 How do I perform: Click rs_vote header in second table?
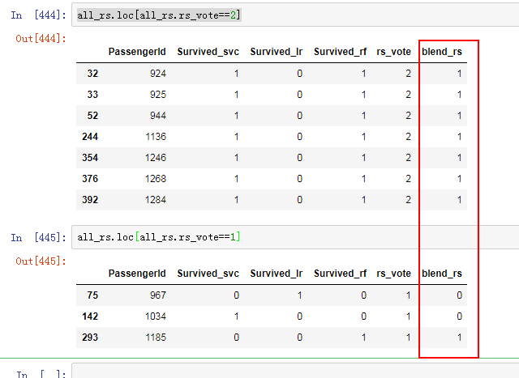click(393, 274)
